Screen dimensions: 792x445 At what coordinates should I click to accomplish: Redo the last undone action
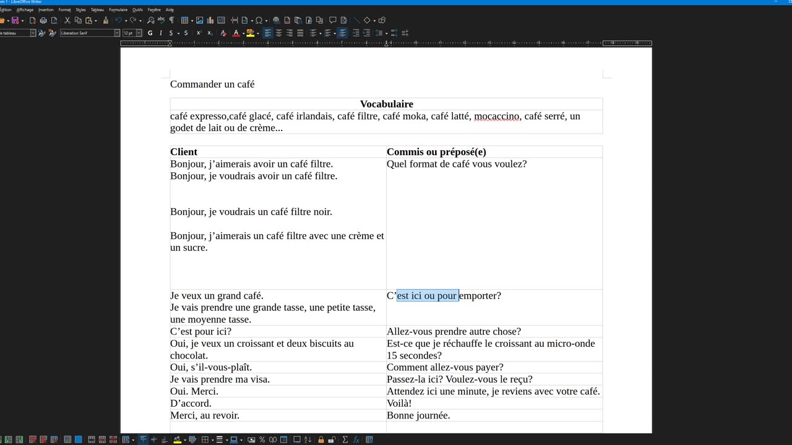click(x=133, y=20)
